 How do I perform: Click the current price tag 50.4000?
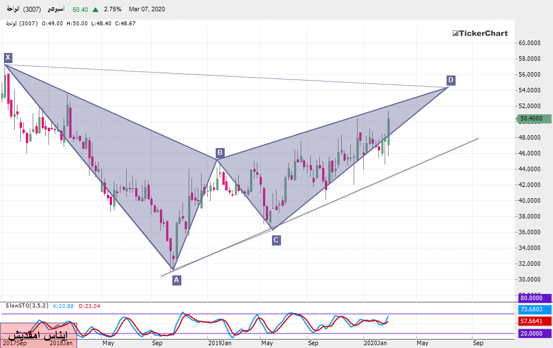tap(533, 118)
